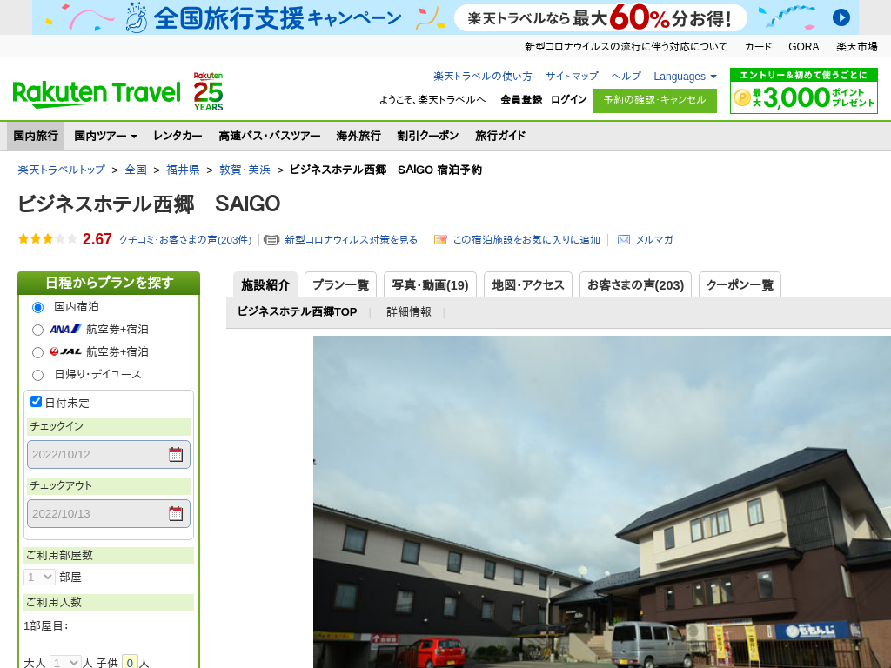Click the rating score 2.67
This screenshot has height=668, width=891.
[x=97, y=239]
